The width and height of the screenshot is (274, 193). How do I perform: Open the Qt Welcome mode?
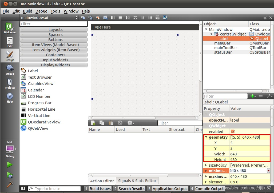tap(10, 28)
